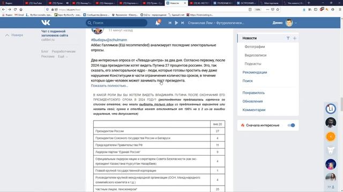
Task: Open the Gmail bookmark
Action: click(x=19, y=15)
